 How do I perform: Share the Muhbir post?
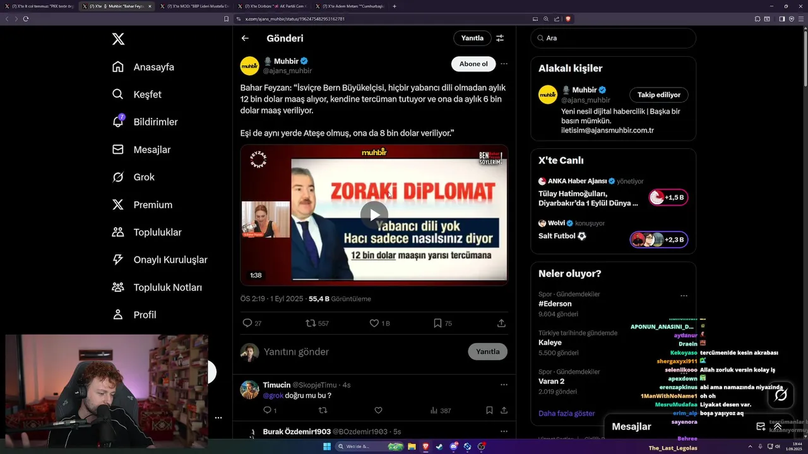[x=501, y=323]
